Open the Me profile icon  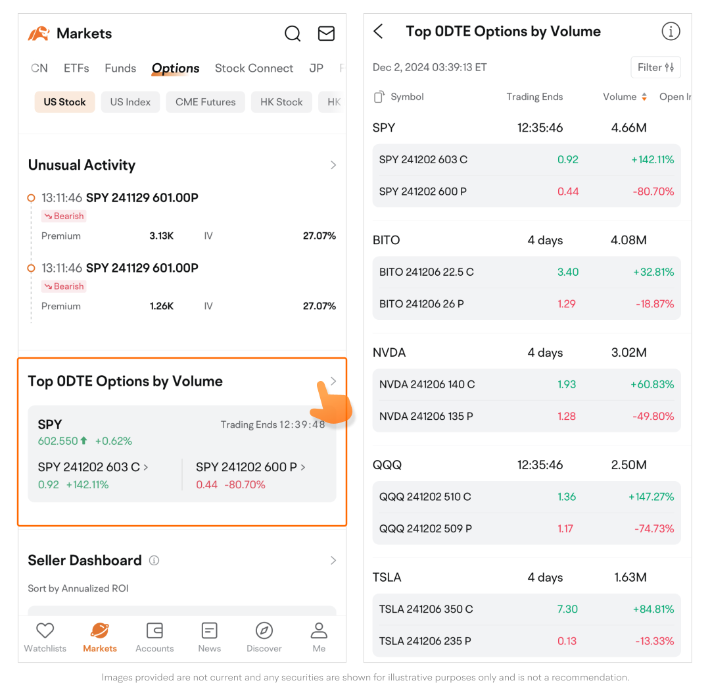319,631
